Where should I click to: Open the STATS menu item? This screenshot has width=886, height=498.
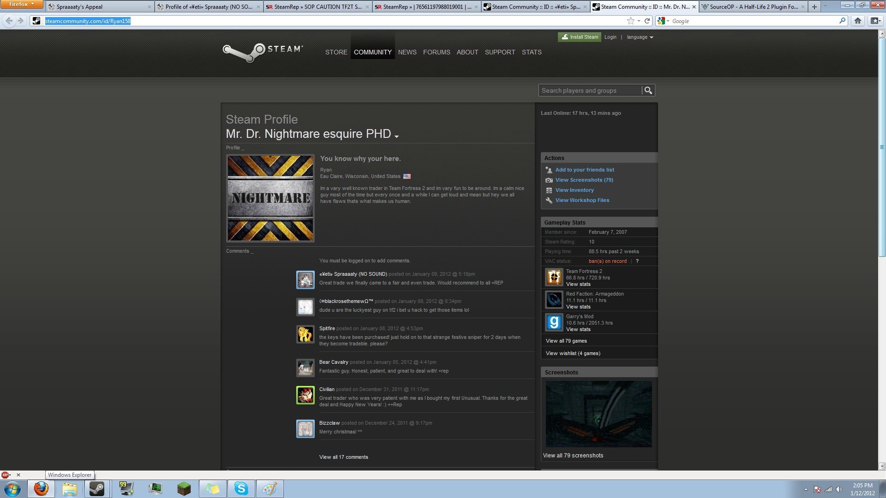(x=532, y=52)
